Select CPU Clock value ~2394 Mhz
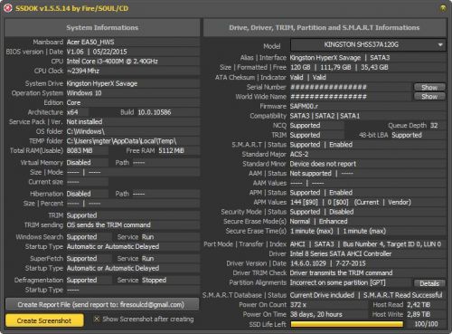This screenshot has width=452, height=334. pyautogui.click(x=83, y=71)
